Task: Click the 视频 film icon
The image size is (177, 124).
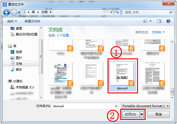Action: click(12, 52)
